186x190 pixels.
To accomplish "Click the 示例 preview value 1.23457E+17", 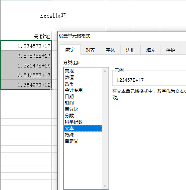I will point(130,80).
